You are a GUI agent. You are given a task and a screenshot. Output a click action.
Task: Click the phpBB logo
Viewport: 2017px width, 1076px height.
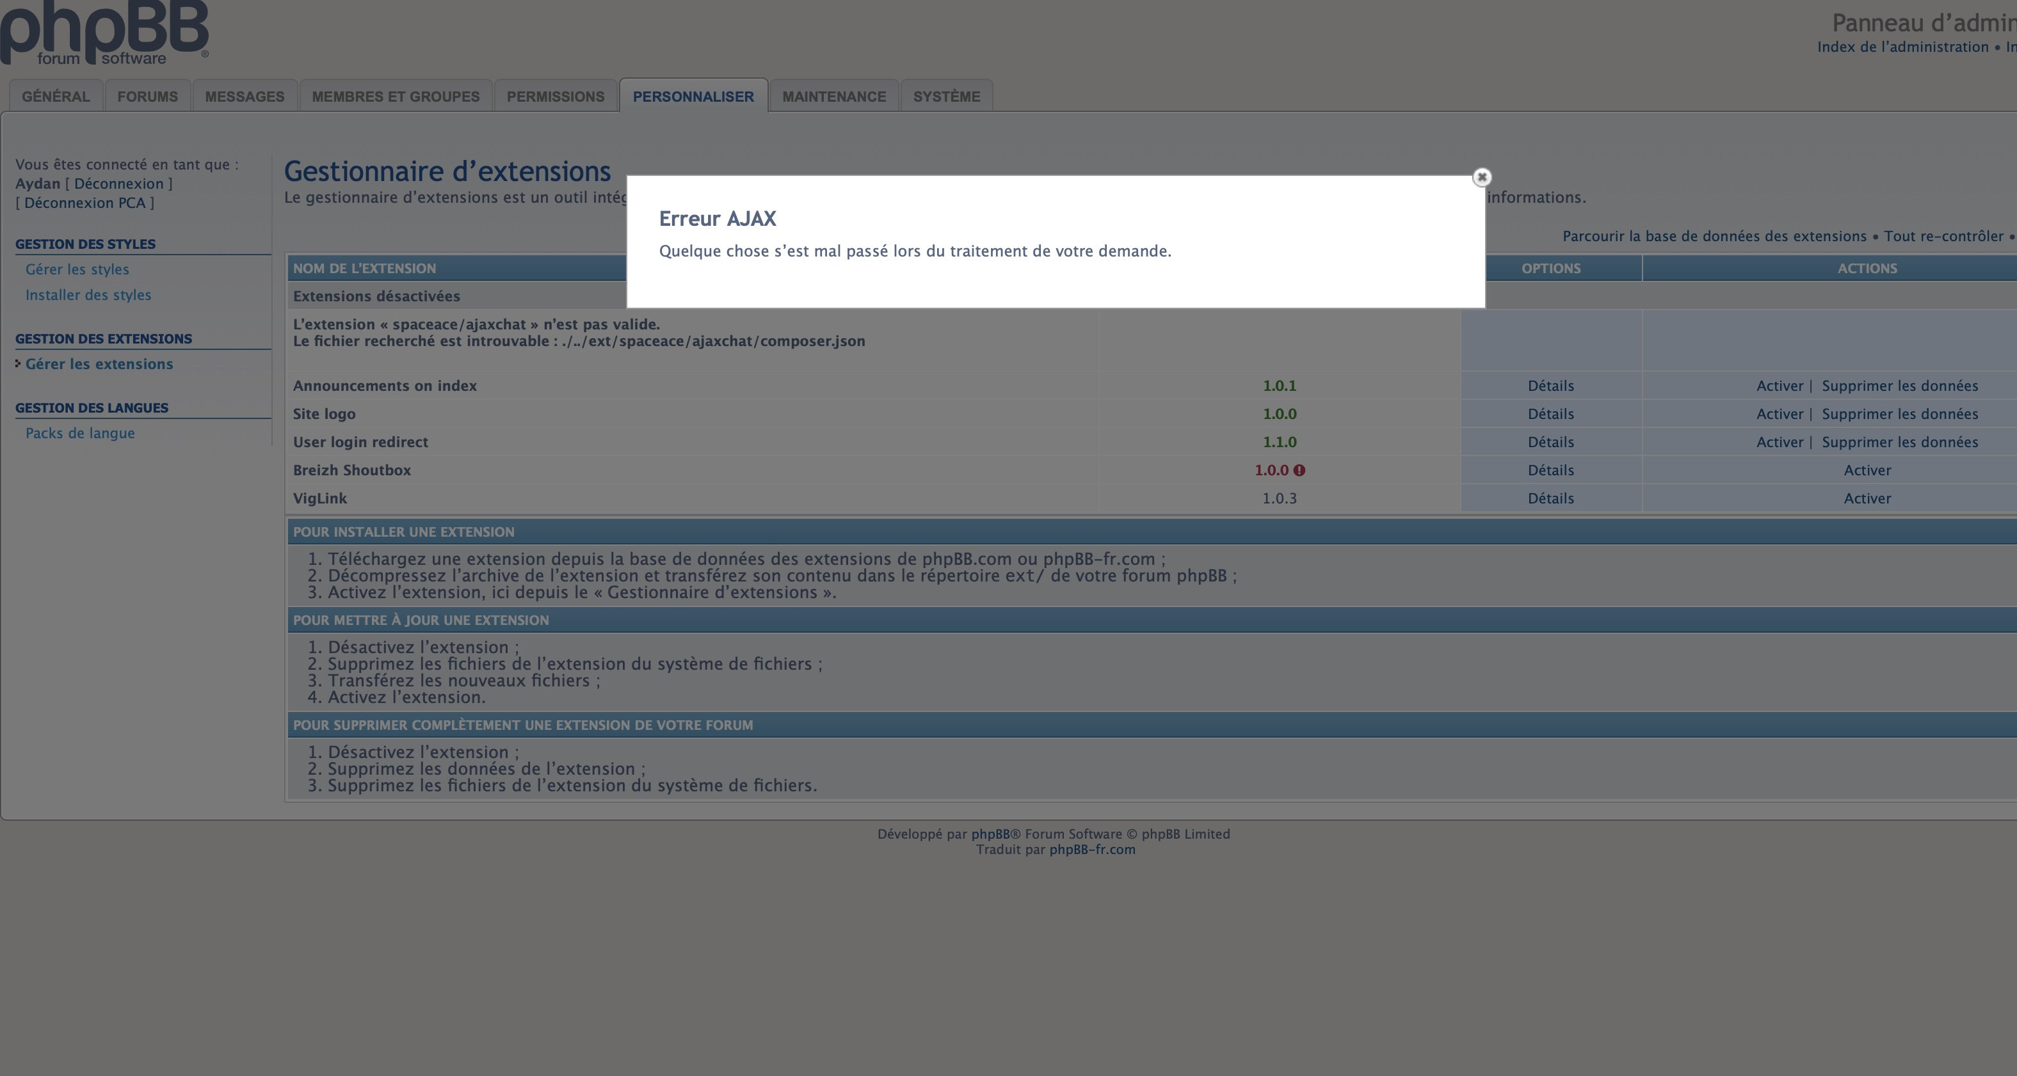click(x=105, y=33)
